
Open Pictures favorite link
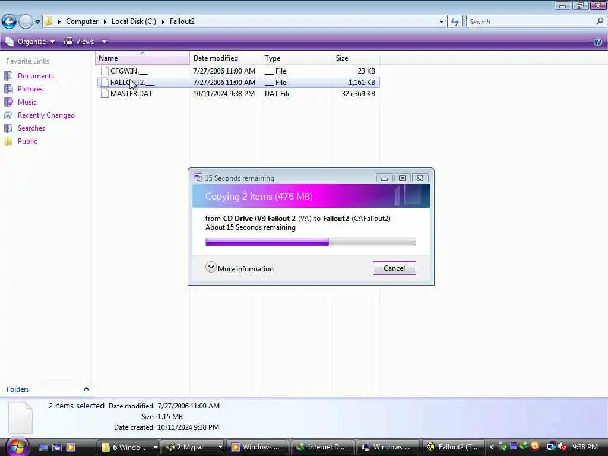(x=30, y=89)
